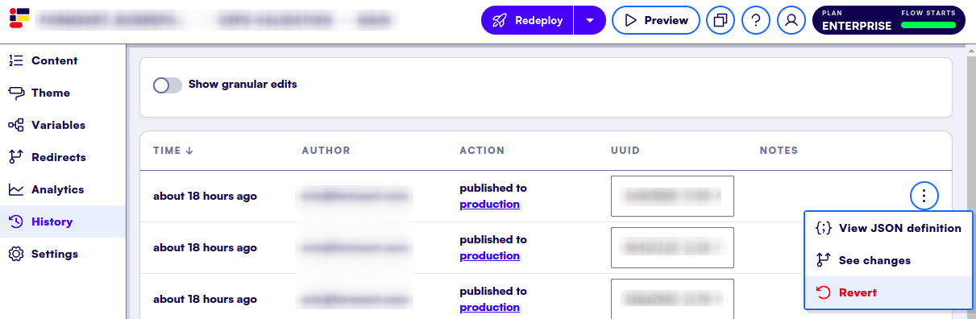Image resolution: width=976 pixels, height=319 pixels.
Task: Expand the Redeploy dropdown arrow
Action: tap(589, 20)
